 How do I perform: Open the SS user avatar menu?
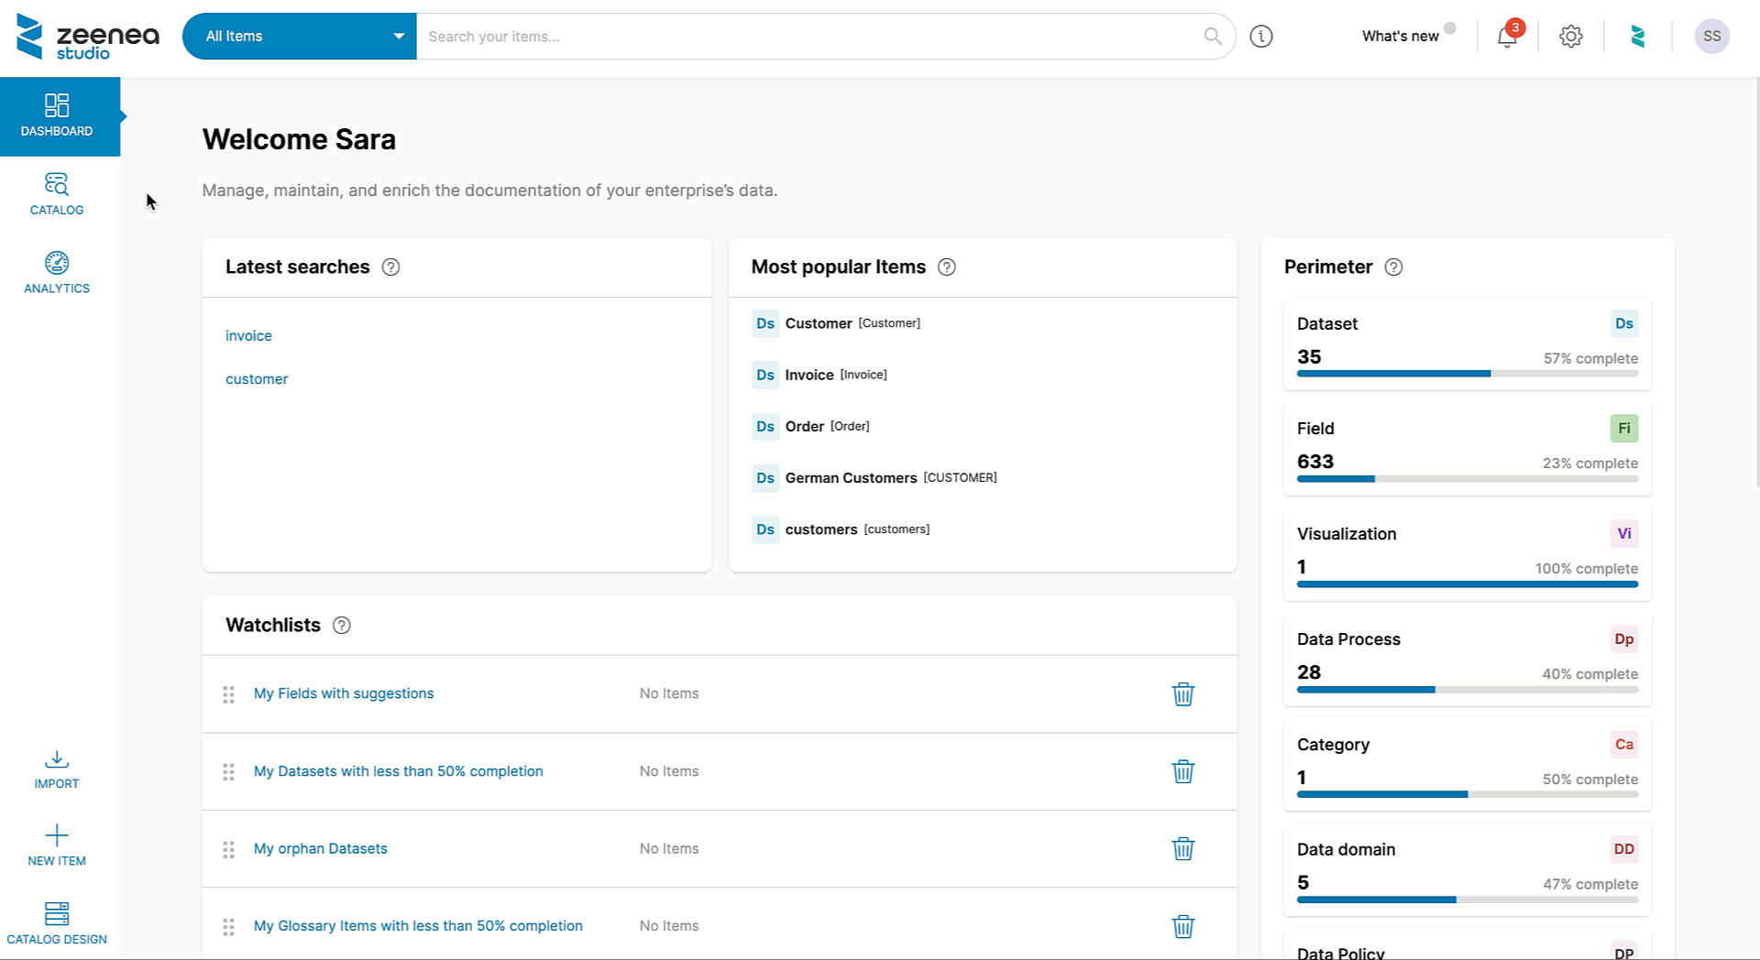pyautogui.click(x=1711, y=37)
